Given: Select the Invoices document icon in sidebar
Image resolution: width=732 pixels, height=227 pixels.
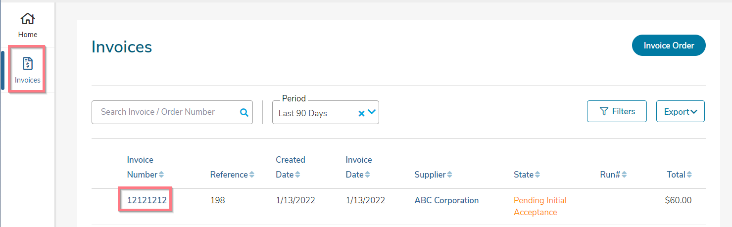Looking at the screenshot, I should (x=28, y=63).
